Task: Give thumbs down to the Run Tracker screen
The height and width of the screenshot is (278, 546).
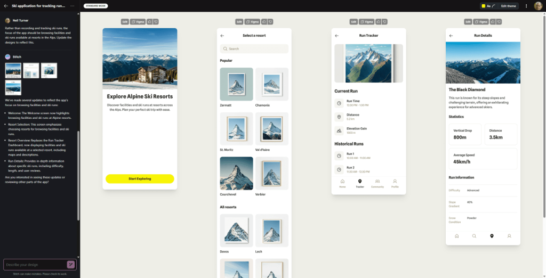Action: point(385,22)
